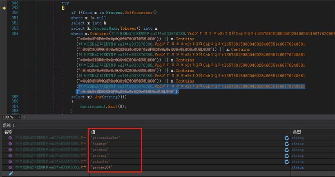Re-evaluate the "procexp" watch entry

[287, 155]
